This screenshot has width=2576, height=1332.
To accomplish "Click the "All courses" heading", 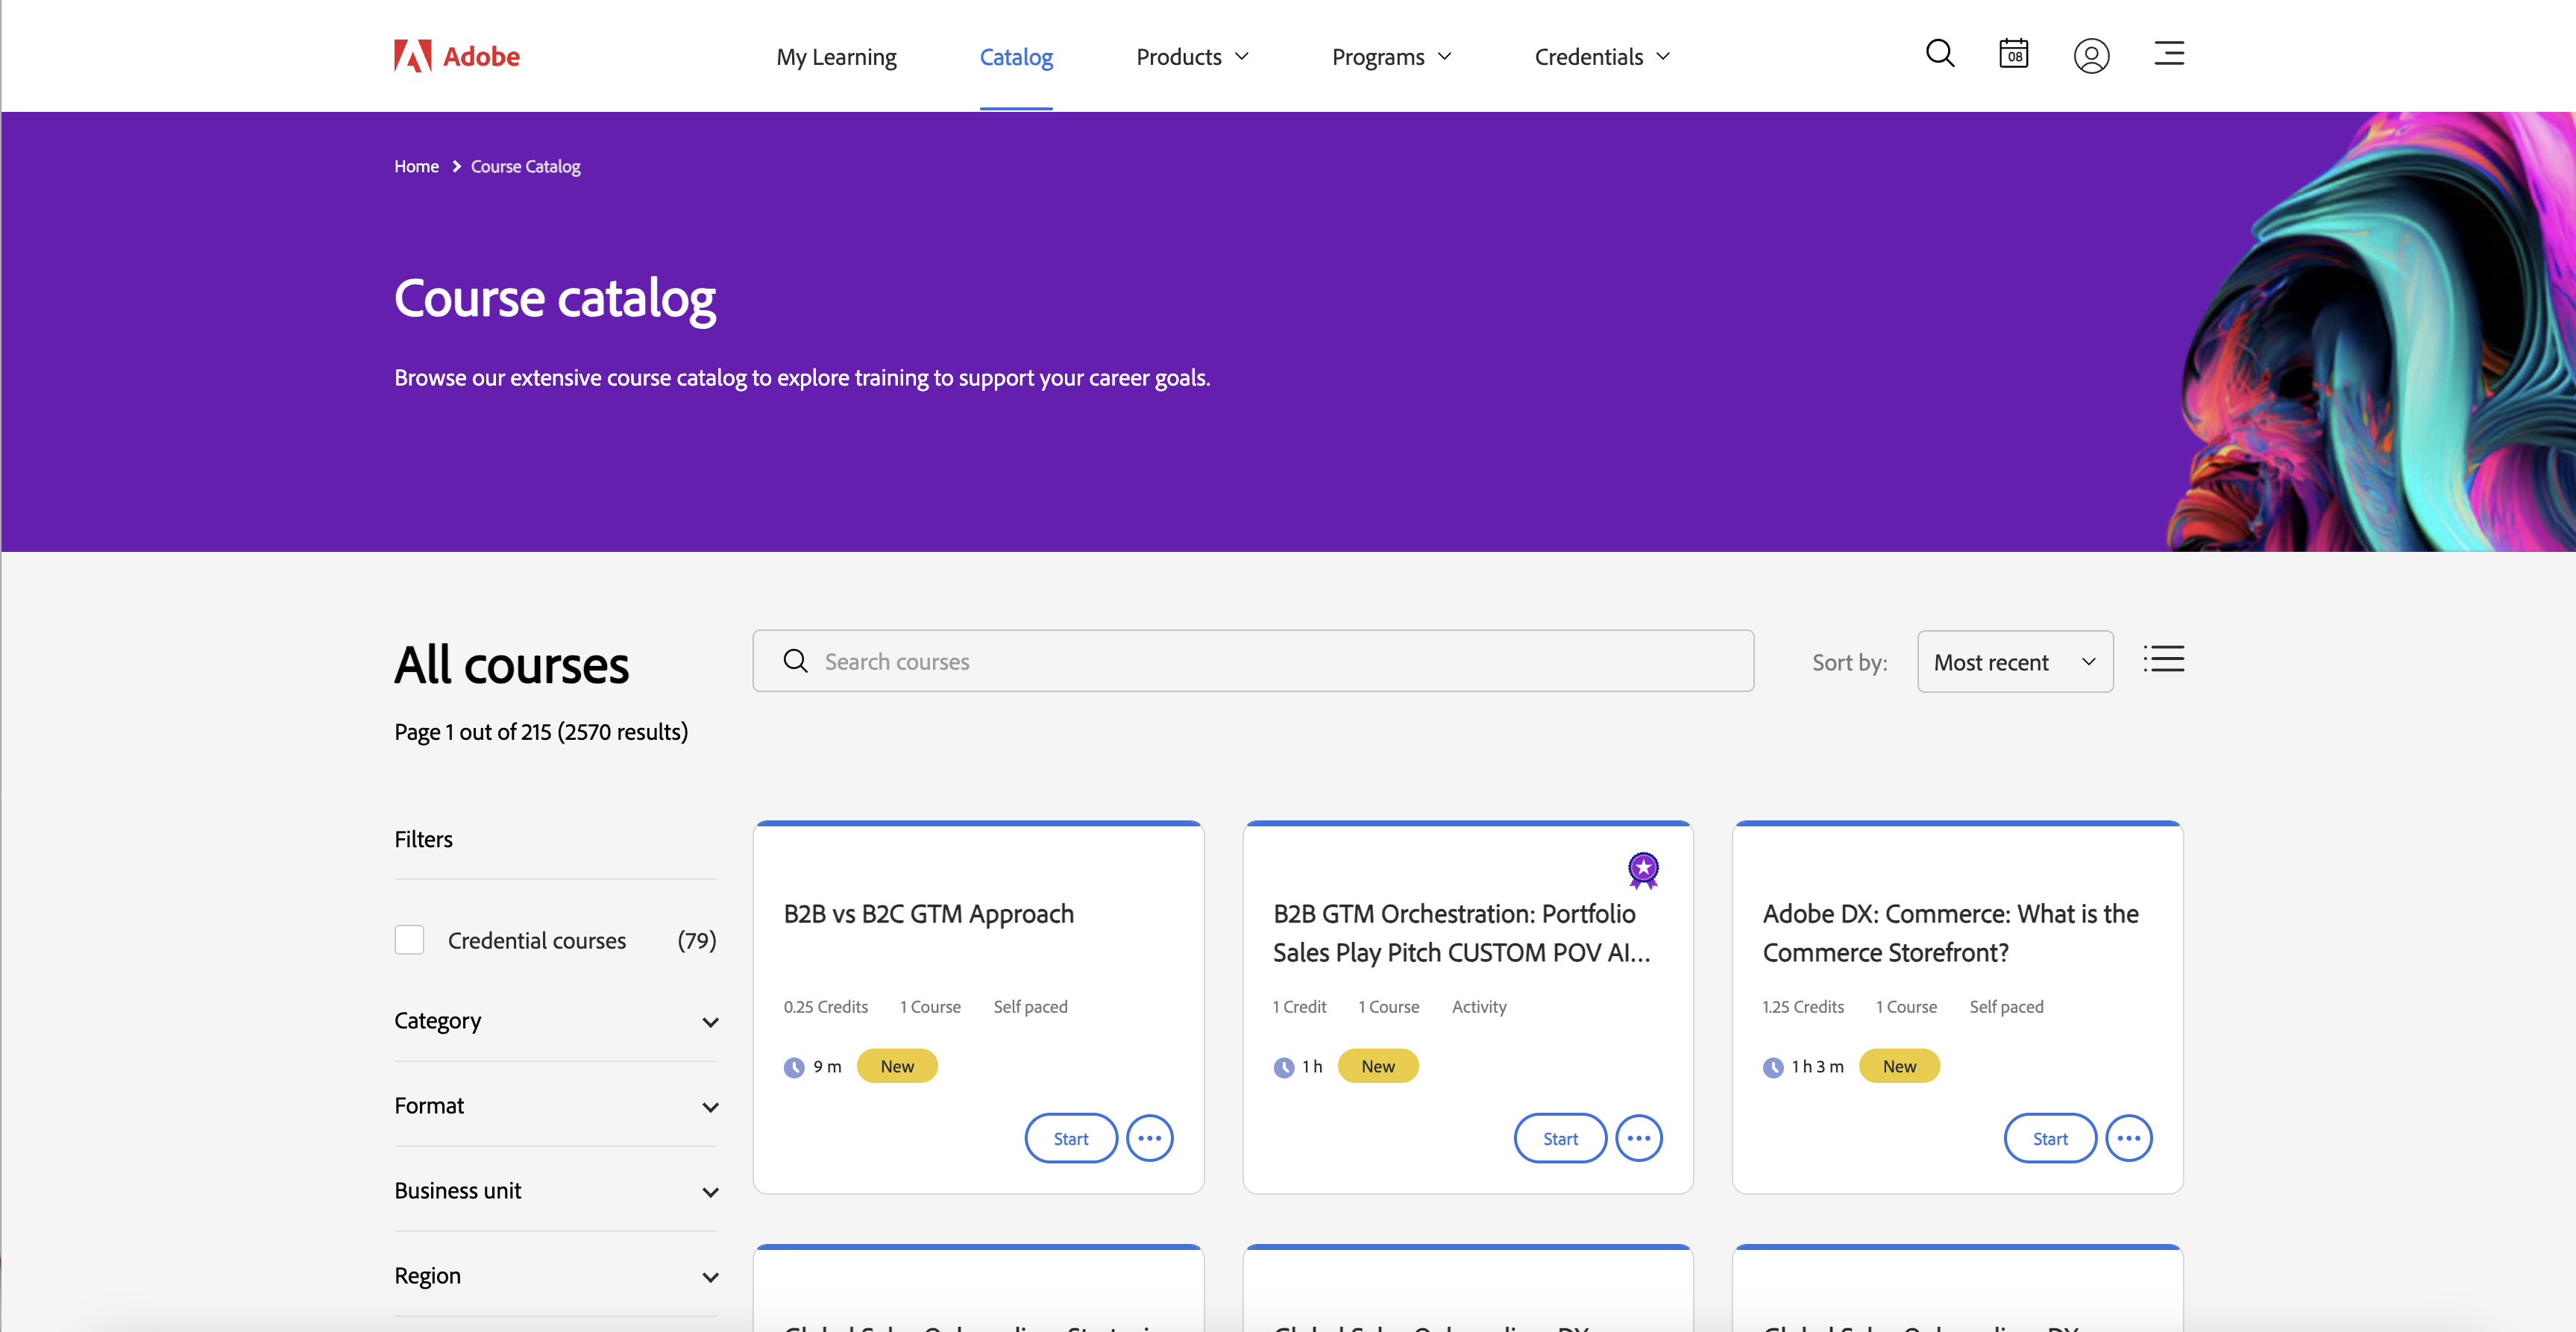I will click(512, 665).
